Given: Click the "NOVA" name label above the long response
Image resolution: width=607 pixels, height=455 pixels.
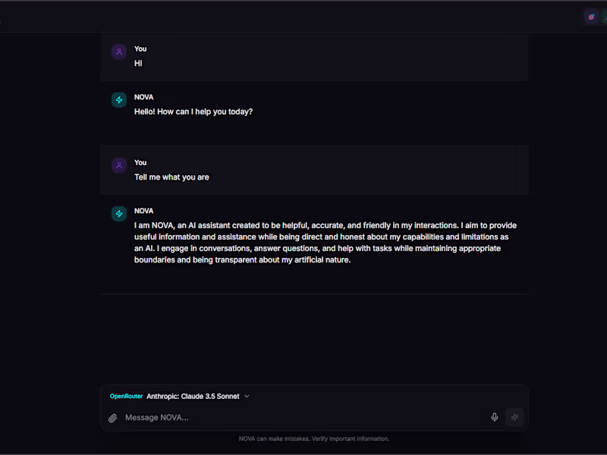Looking at the screenshot, I should pyautogui.click(x=143, y=212).
